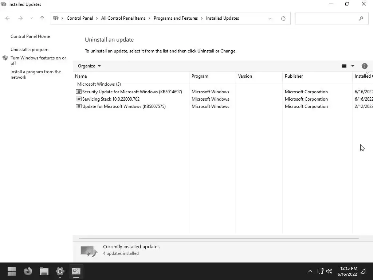The width and height of the screenshot is (373, 280).
Task: Open the address bar history dropdown
Action: coord(270,19)
